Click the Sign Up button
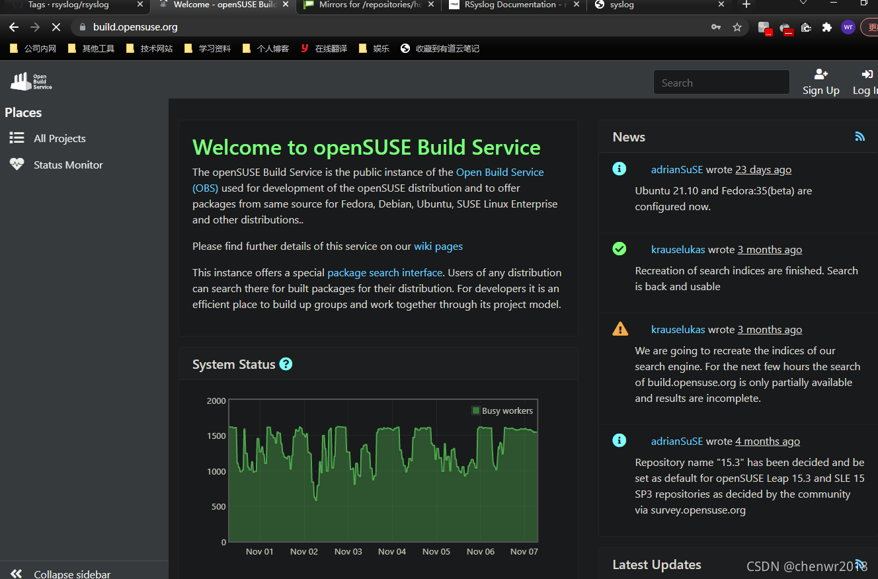878x579 pixels. 821,82
